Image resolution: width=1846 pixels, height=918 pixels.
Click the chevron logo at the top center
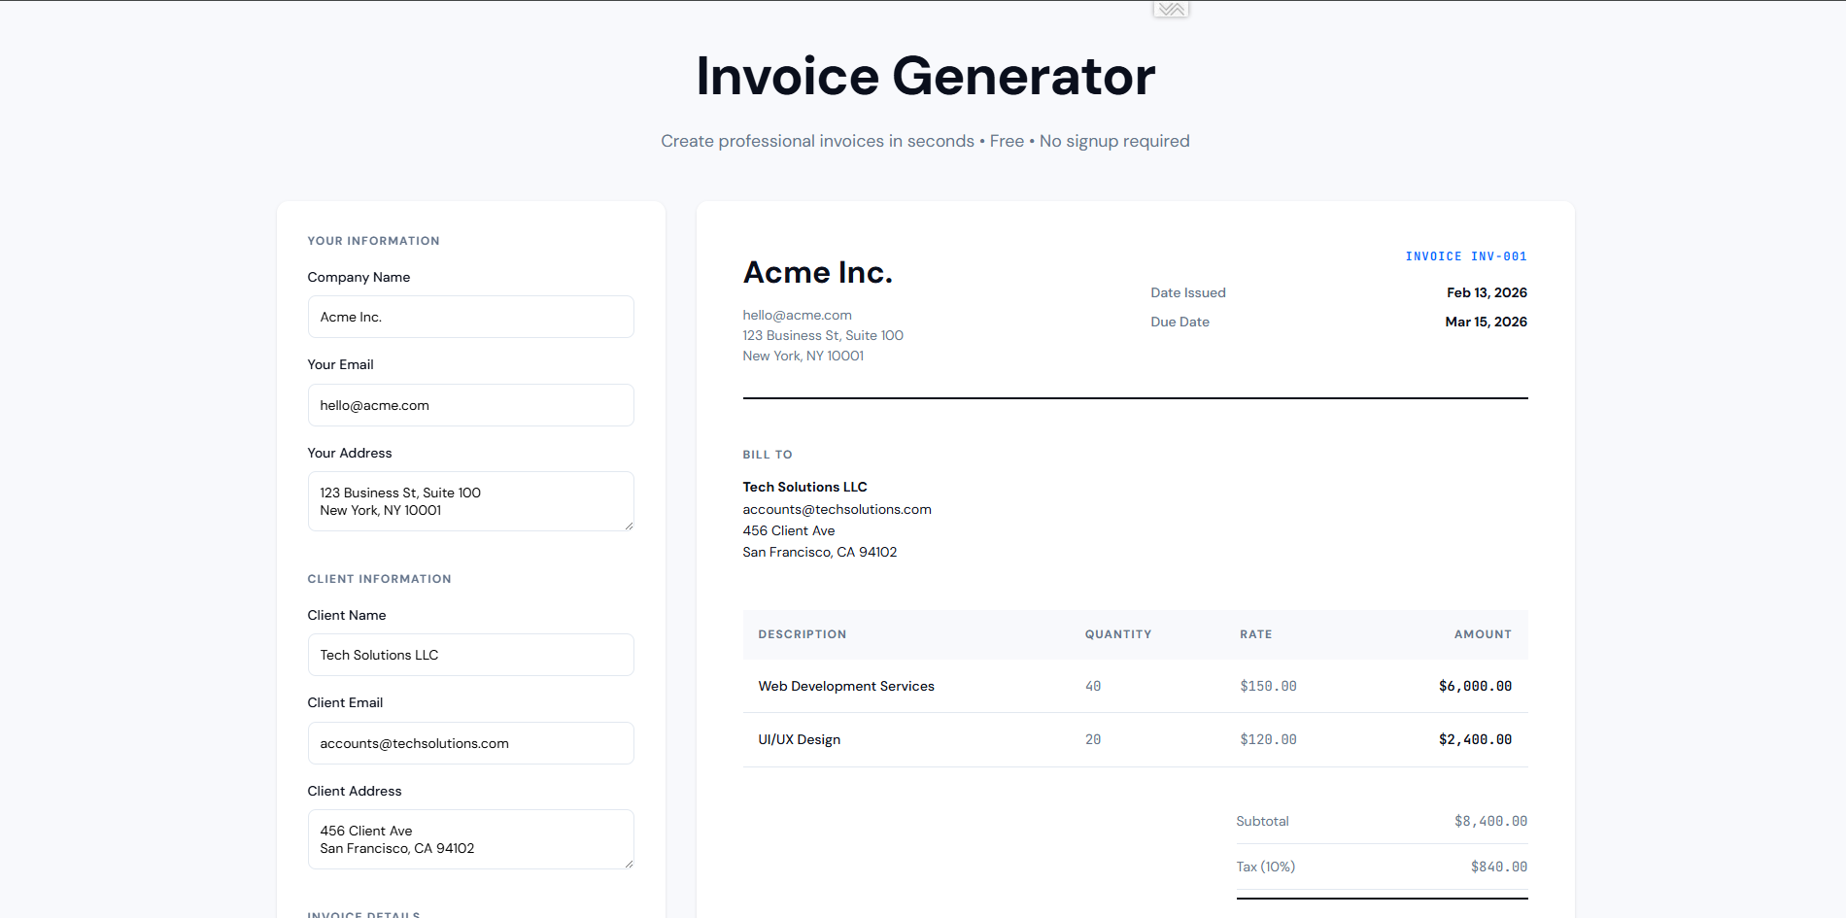[1171, 9]
